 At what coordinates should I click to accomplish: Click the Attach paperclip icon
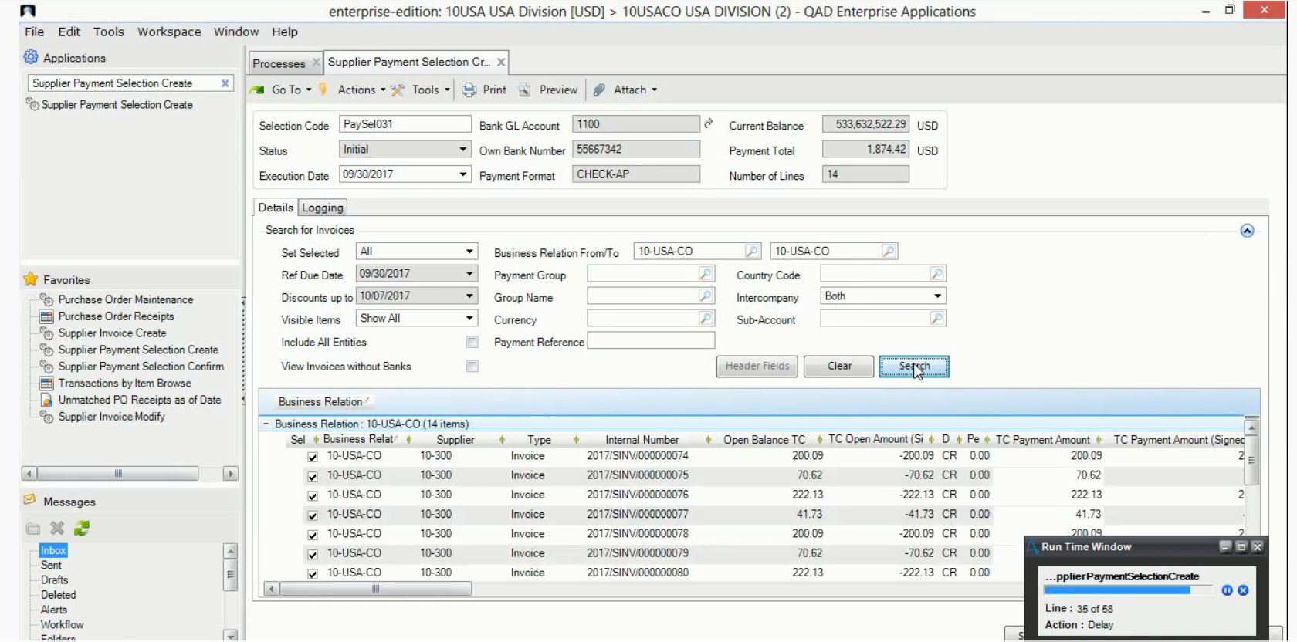point(599,90)
